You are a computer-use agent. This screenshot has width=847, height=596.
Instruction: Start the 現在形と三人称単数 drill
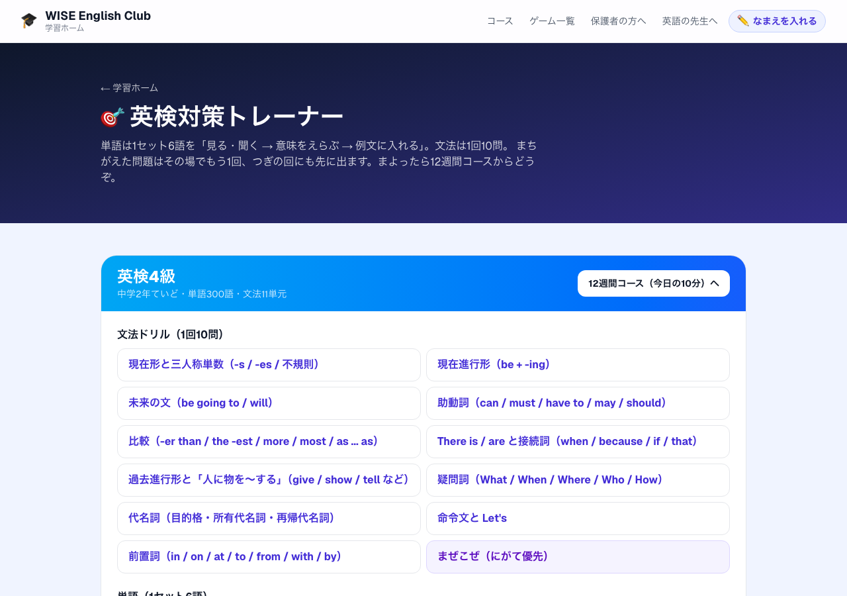[269, 365]
